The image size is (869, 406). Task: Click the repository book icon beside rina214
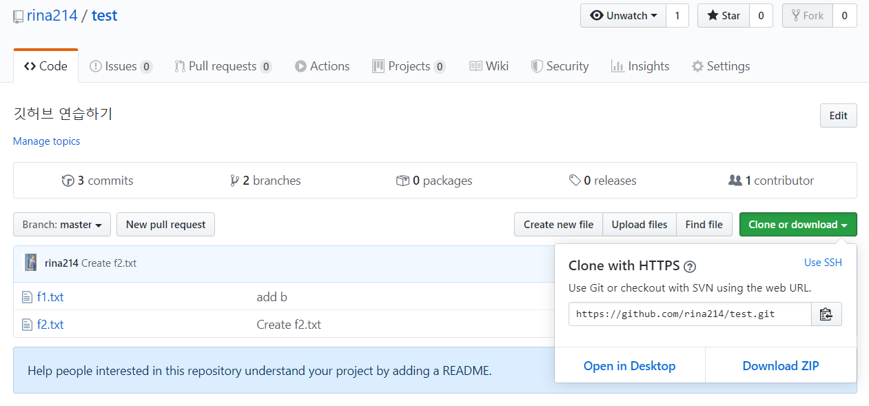pos(19,17)
